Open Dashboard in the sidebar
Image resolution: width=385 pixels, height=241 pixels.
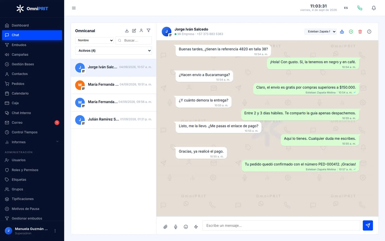pyautogui.click(x=32, y=25)
